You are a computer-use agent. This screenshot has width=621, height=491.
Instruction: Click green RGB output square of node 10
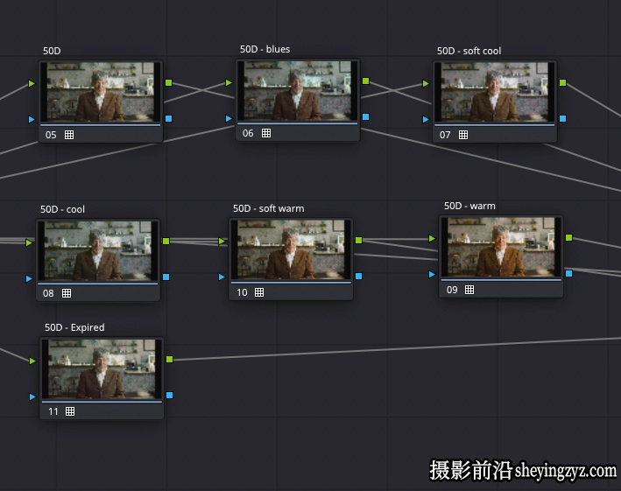[x=358, y=240]
